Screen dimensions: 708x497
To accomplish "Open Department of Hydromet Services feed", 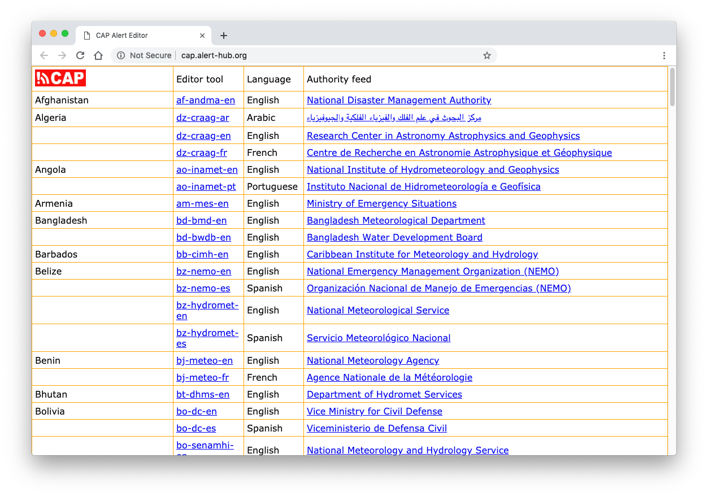I will click(x=384, y=394).
